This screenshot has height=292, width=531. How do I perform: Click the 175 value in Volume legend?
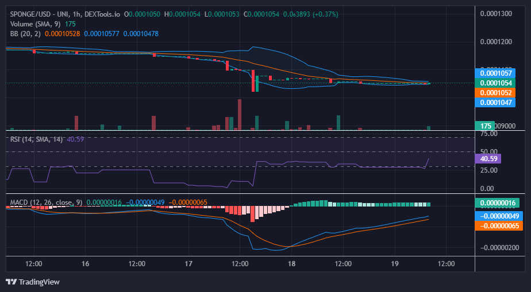tap(71, 24)
